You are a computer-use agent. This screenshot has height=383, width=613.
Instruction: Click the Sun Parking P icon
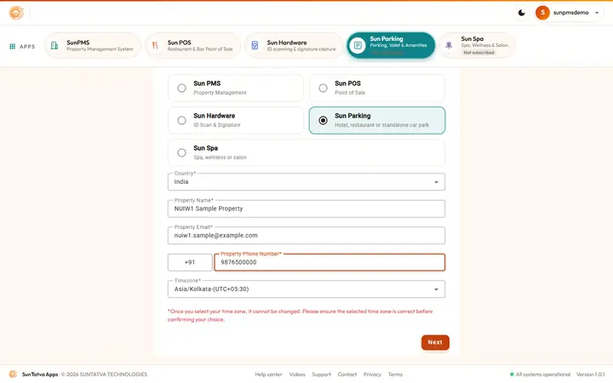click(x=358, y=45)
